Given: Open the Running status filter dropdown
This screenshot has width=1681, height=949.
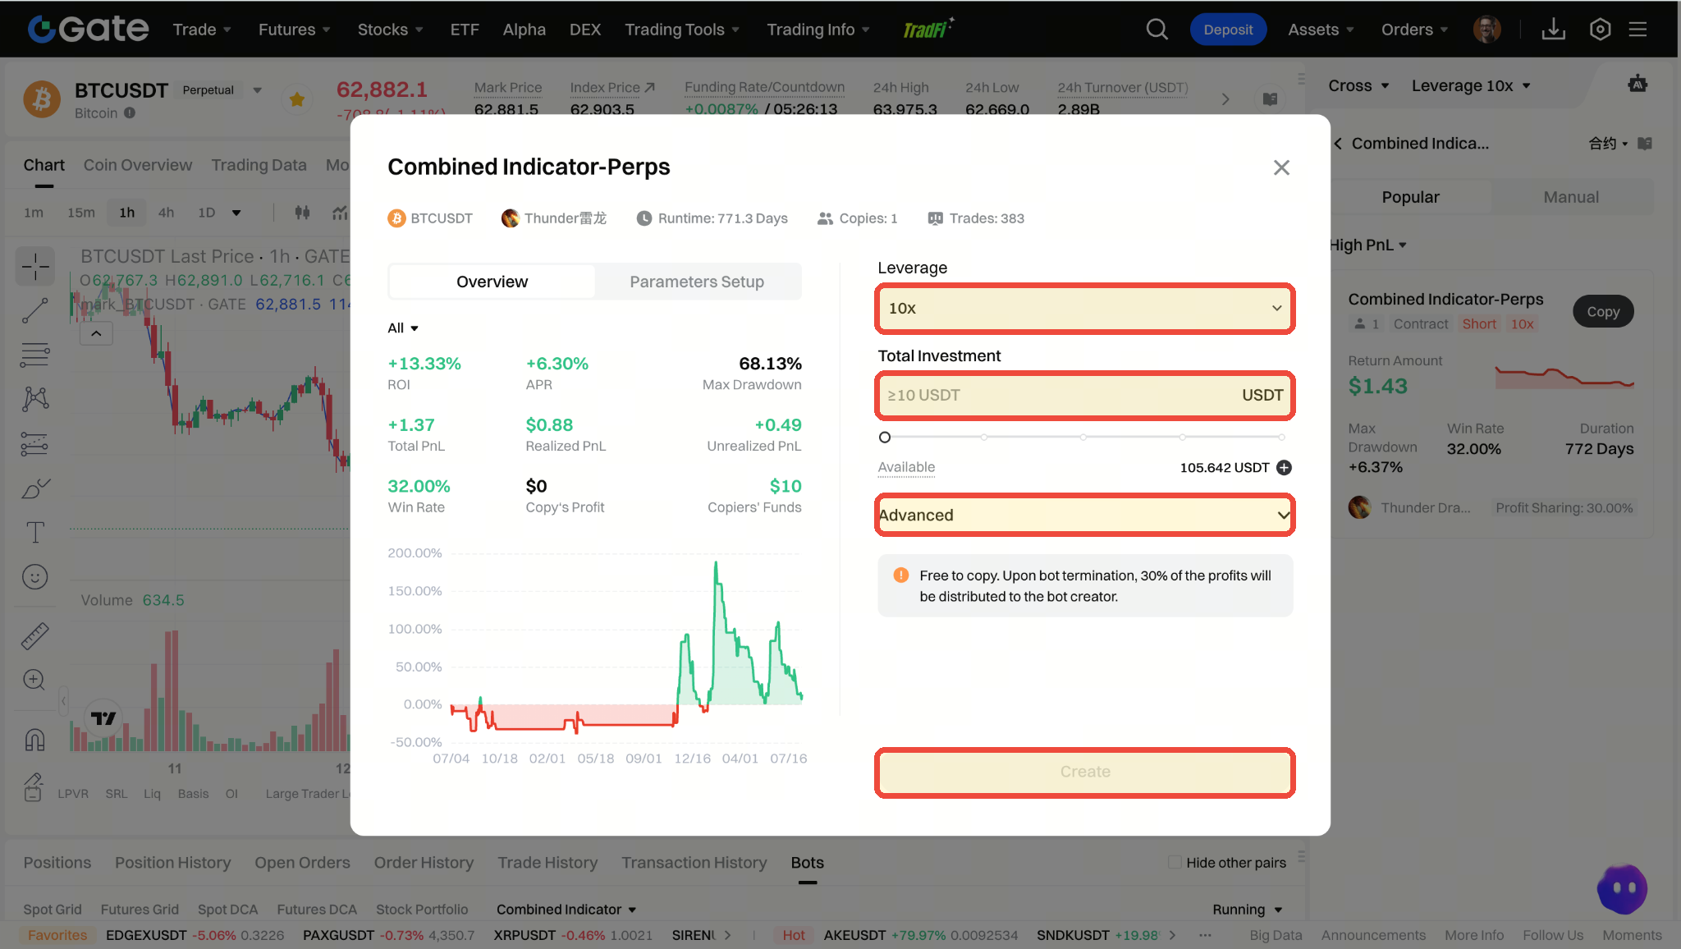Looking at the screenshot, I should (x=1247, y=910).
